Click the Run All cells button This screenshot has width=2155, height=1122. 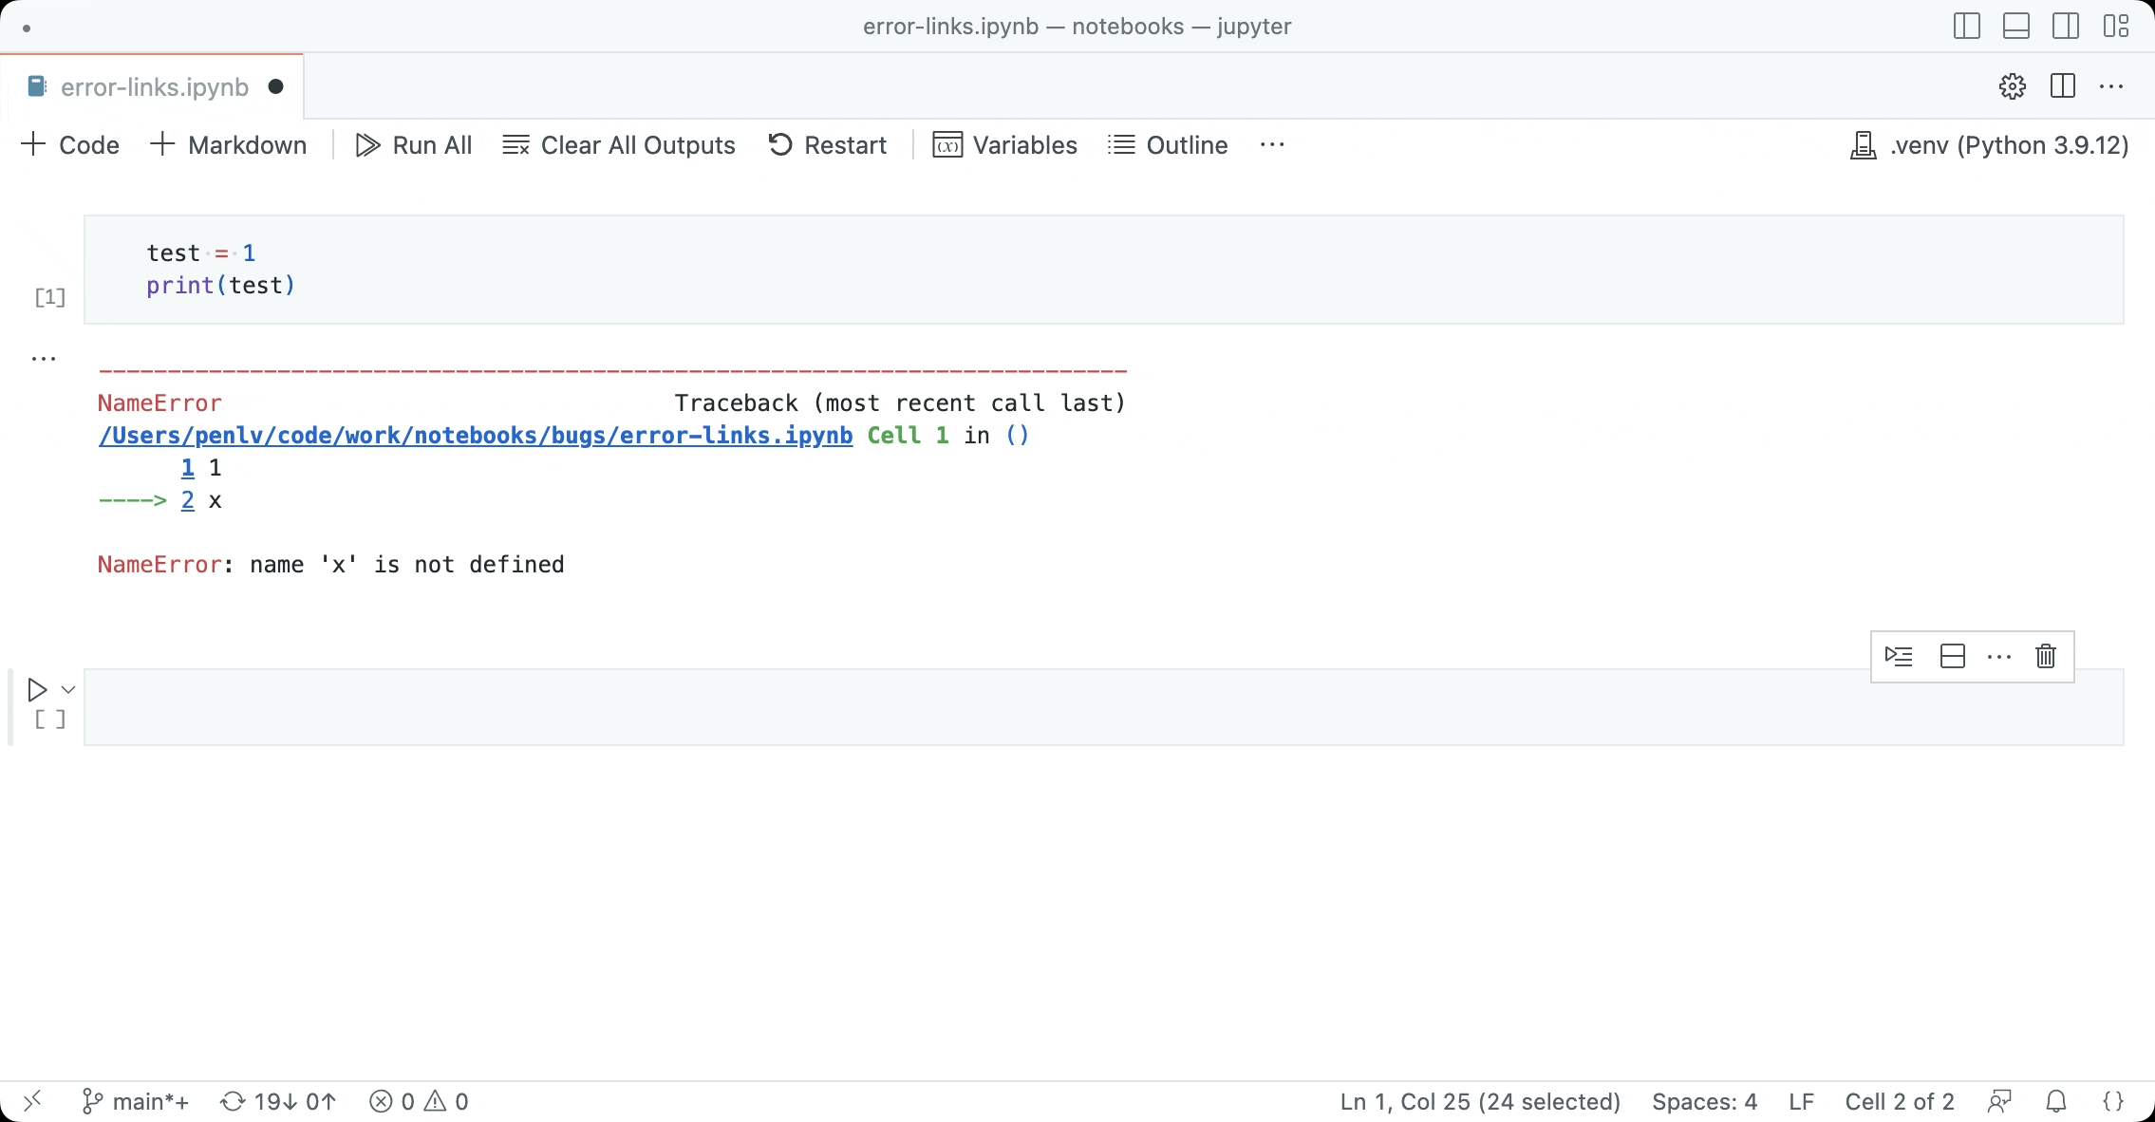[413, 144]
